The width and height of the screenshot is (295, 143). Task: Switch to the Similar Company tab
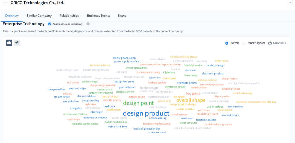39,16
